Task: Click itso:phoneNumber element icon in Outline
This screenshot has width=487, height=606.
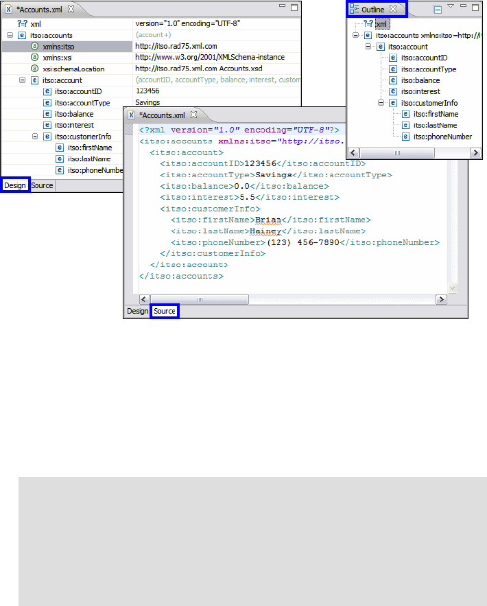Action: coord(405,137)
